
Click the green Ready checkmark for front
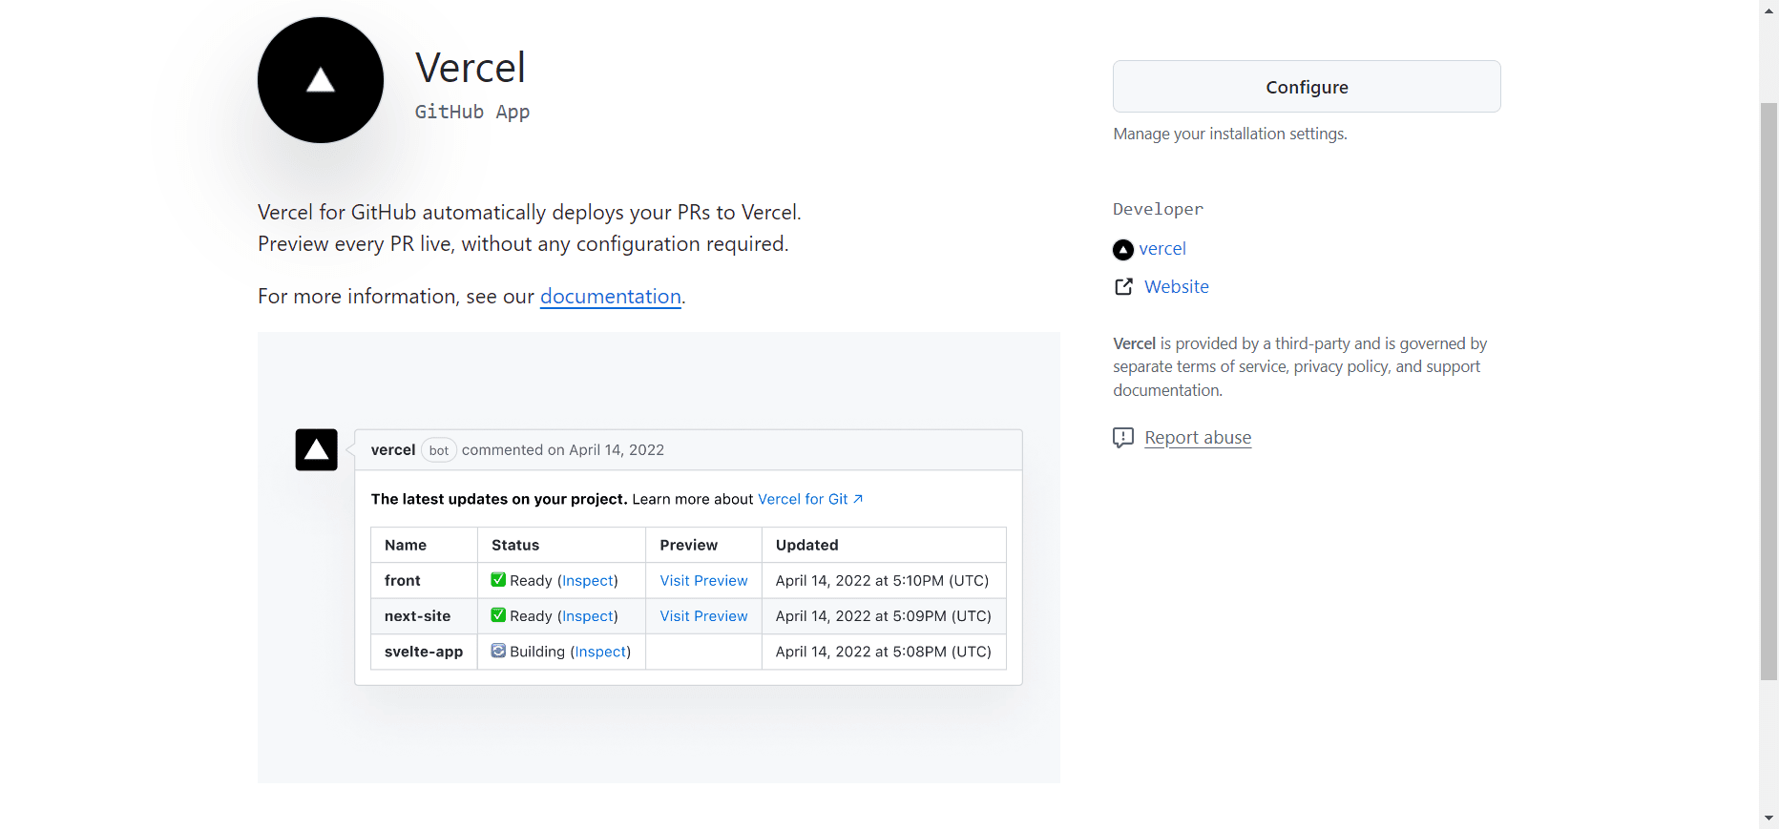(498, 580)
